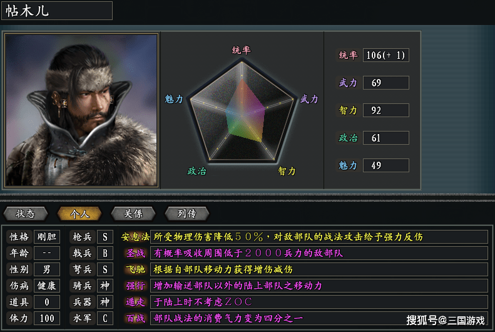This screenshot has height=332, width=495.
Task: Click the pentagon ability radar chart
Action: click(242, 112)
